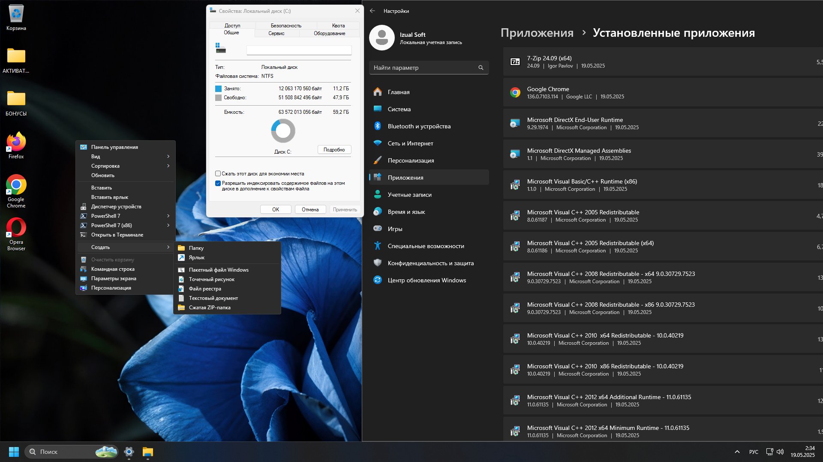Open File Explorer from the taskbar
823x462 pixels.
pos(148,452)
